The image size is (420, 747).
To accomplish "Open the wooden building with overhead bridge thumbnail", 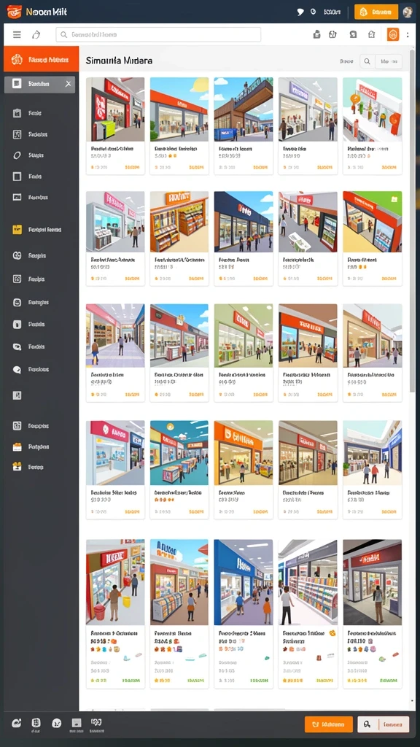I will tap(244, 109).
